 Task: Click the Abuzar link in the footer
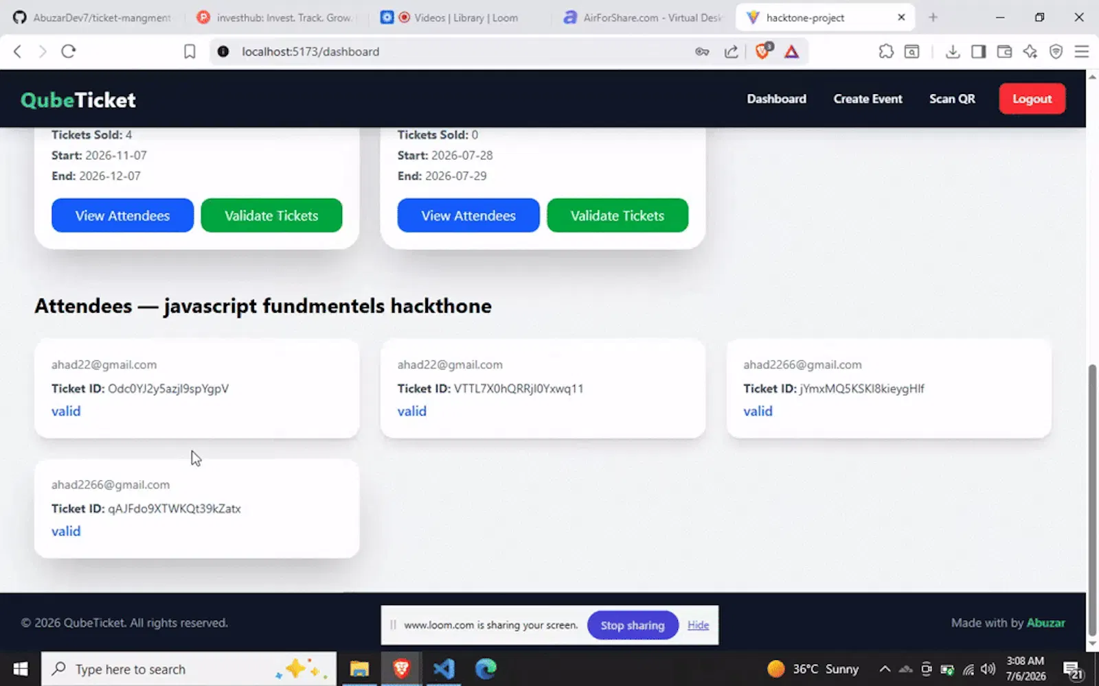click(1045, 623)
